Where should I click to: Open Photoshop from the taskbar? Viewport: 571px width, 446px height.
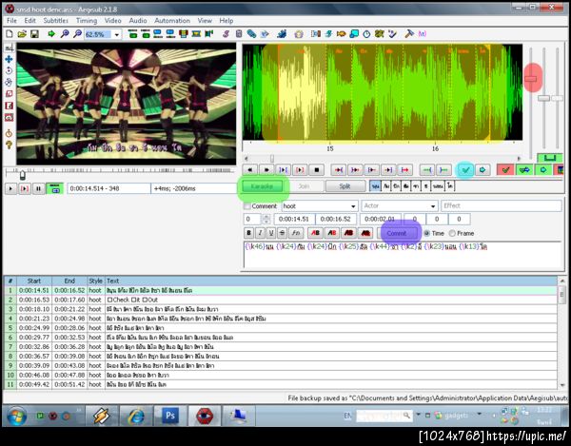(x=170, y=416)
